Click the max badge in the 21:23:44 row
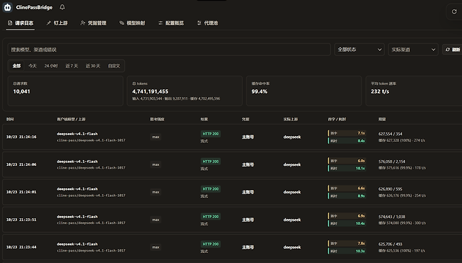462x263 pixels. pyautogui.click(x=155, y=247)
